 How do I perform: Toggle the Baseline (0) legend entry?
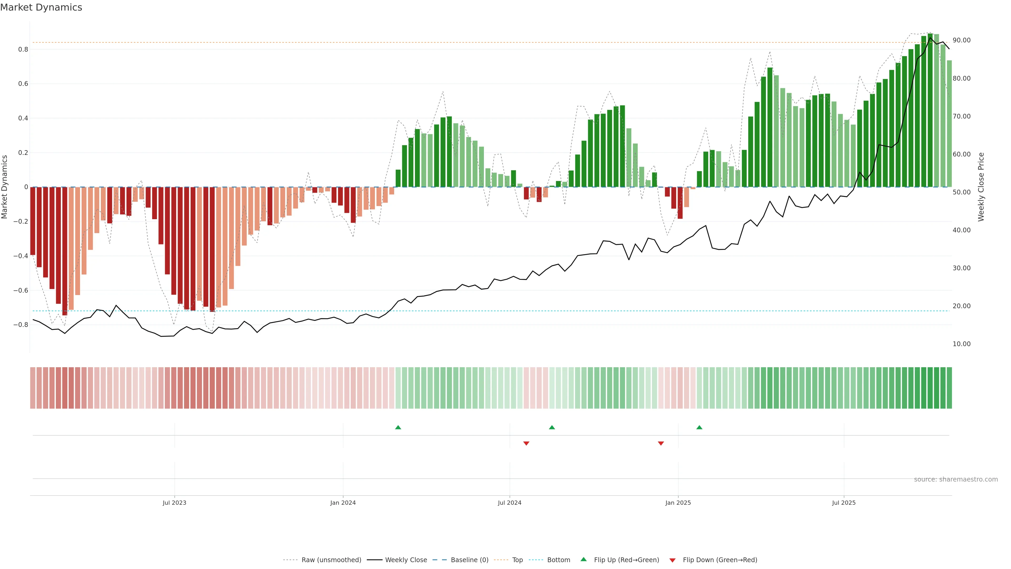469,560
